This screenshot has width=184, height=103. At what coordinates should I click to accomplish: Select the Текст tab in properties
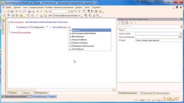coord(121,30)
